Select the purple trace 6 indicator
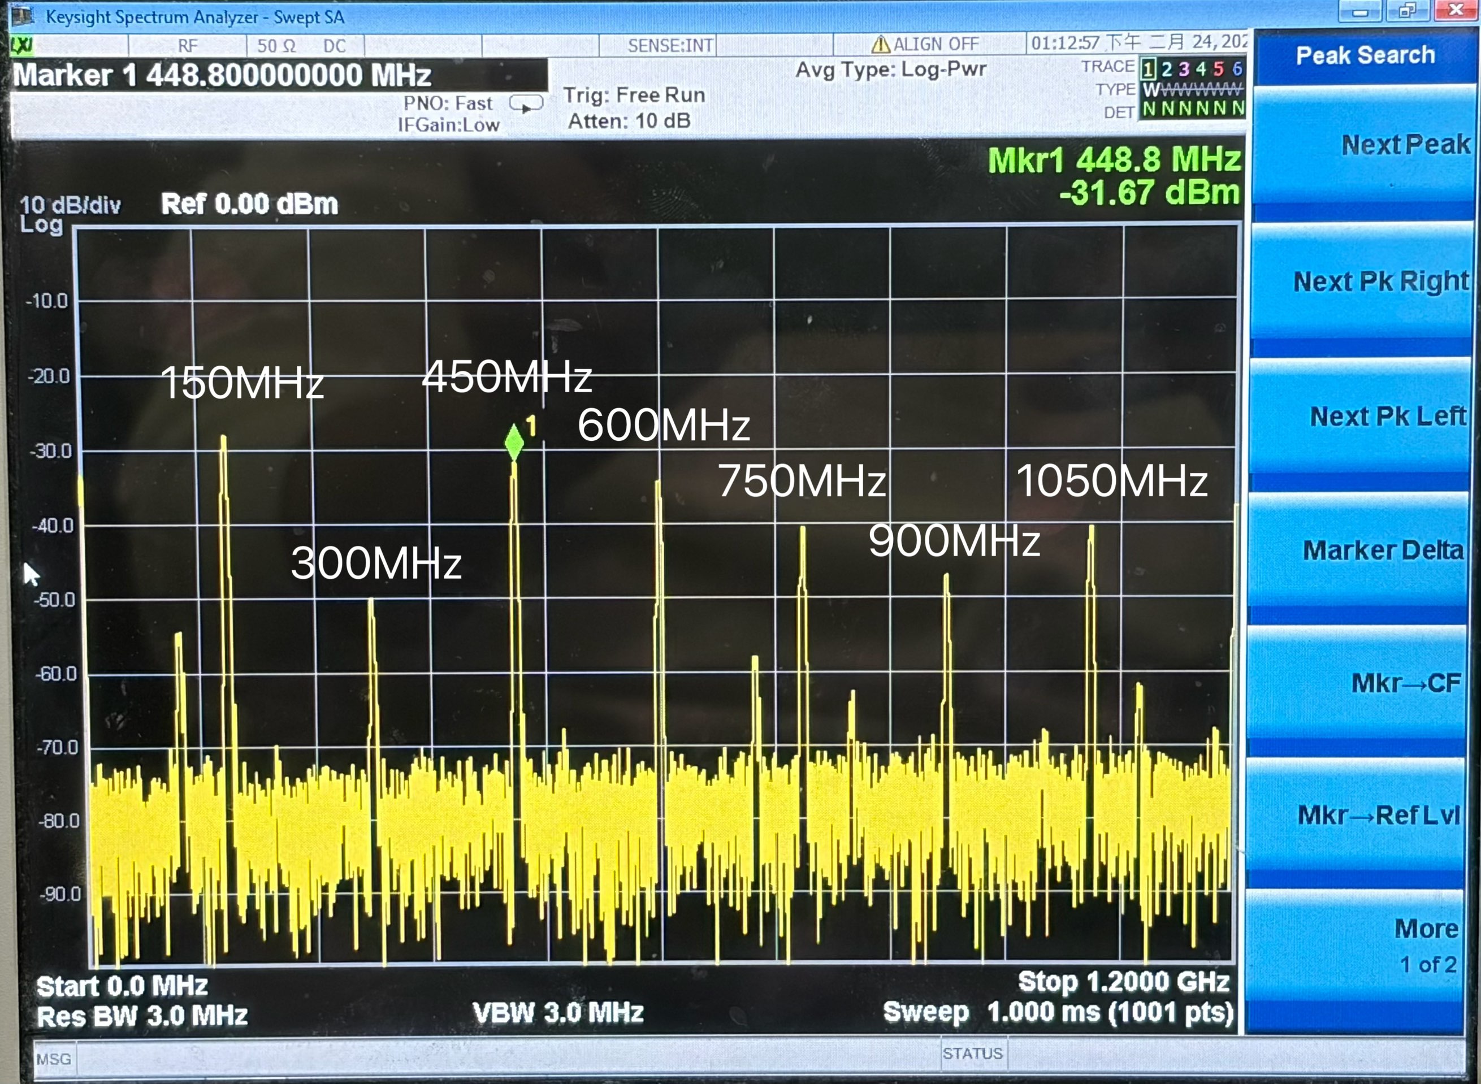 [1237, 69]
